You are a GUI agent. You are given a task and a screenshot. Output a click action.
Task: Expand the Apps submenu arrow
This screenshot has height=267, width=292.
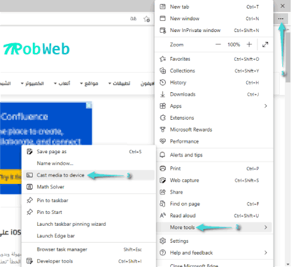266,106
